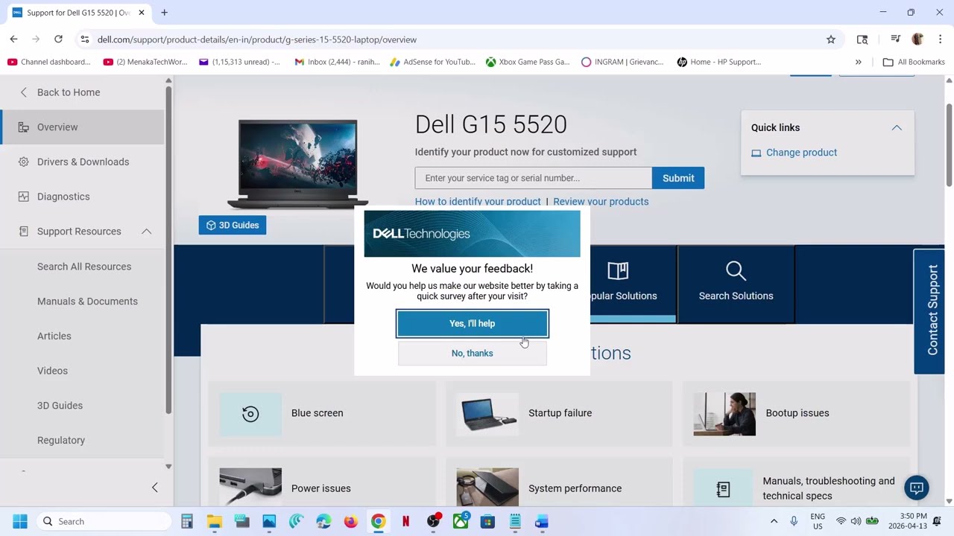Open Channel dashboard bookmark
The height and width of the screenshot is (536, 954).
pos(49,62)
